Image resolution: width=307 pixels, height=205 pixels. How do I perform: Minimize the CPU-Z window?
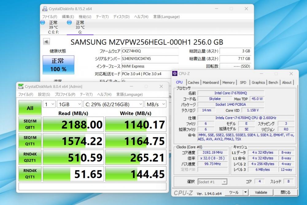[x=261, y=74]
